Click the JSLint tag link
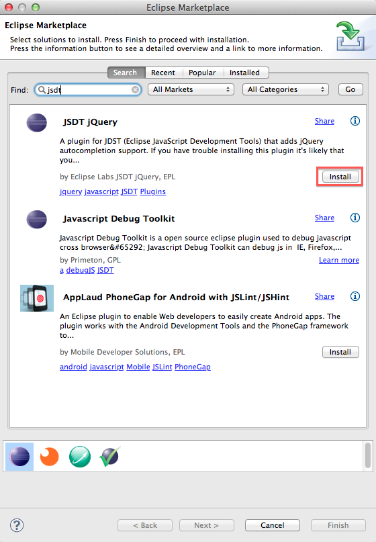Image resolution: width=376 pixels, height=542 pixels. pos(162,367)
